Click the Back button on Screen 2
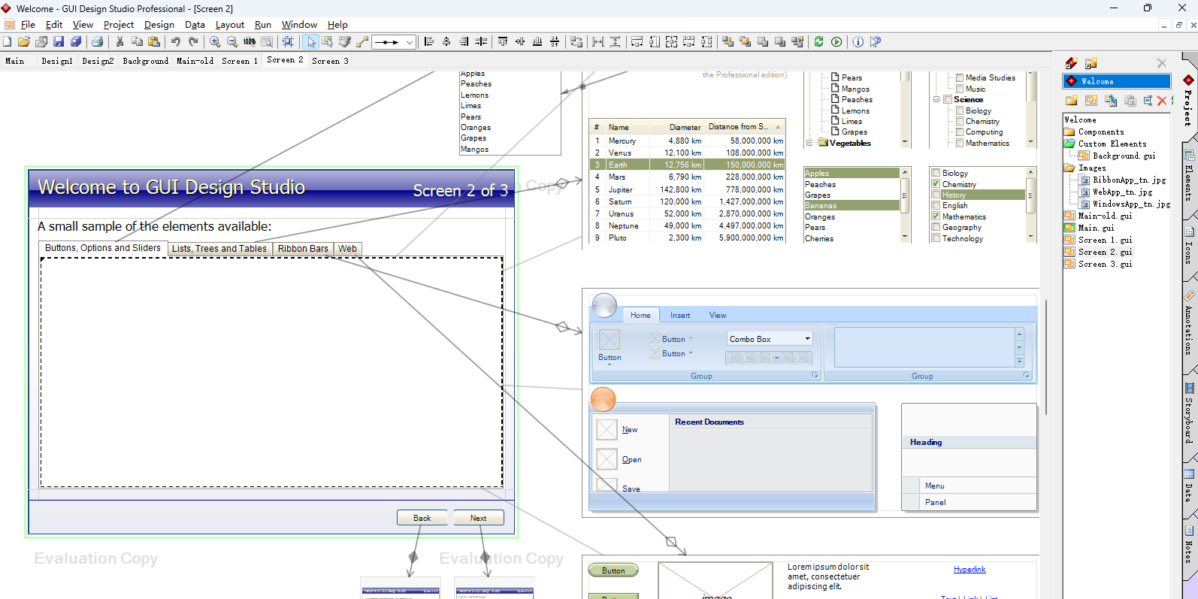This screenshot has height=599, width=1198. [x=422, y=518]
